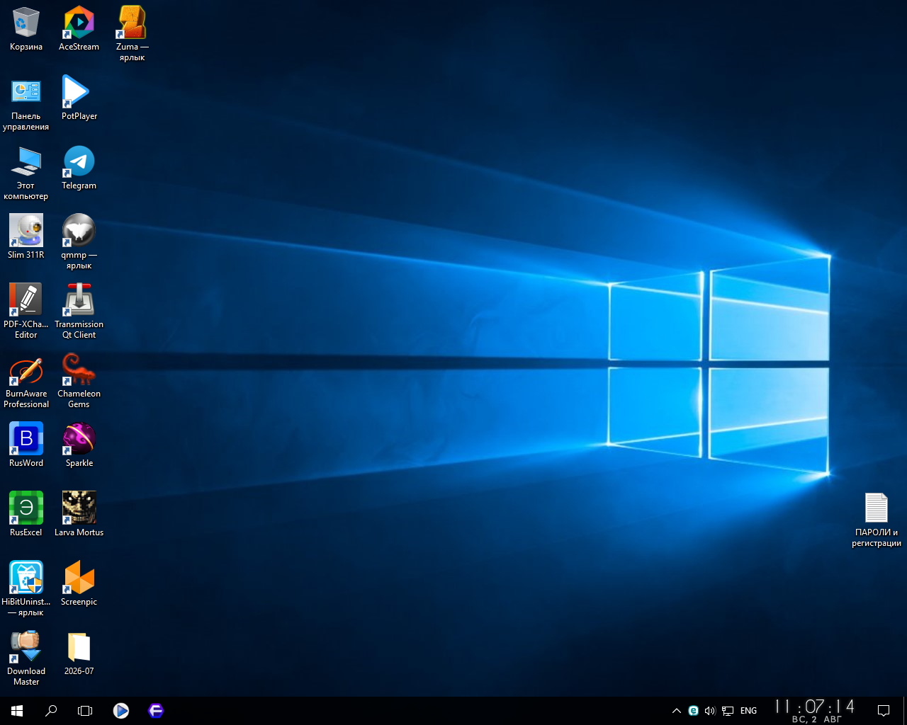Open the Windows Start menu
Image resolution: width=907 pixels, height=725 pixels.
click(17, 710)
